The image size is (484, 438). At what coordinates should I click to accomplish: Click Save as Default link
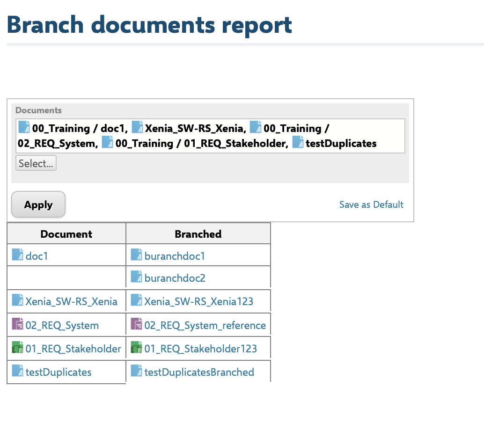pos(371,204)
